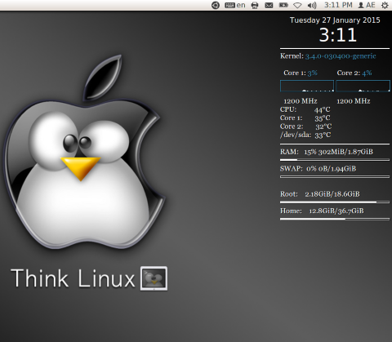This screenshot has height=342, width=392.
Task: Open the 3:11 PM panel clock
Action: 338,5
